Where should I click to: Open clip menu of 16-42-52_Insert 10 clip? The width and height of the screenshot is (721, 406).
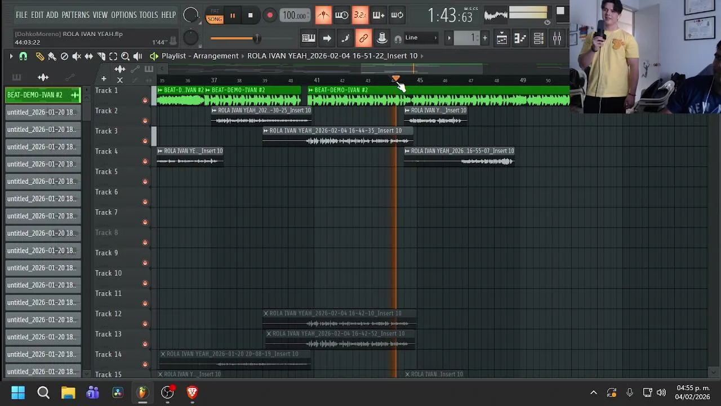pos(269,334)
